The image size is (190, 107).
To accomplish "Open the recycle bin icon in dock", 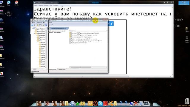I will (141, 103).
